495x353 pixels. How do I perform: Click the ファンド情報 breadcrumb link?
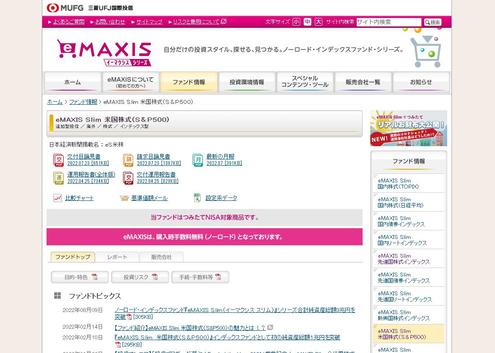[83, 102]
